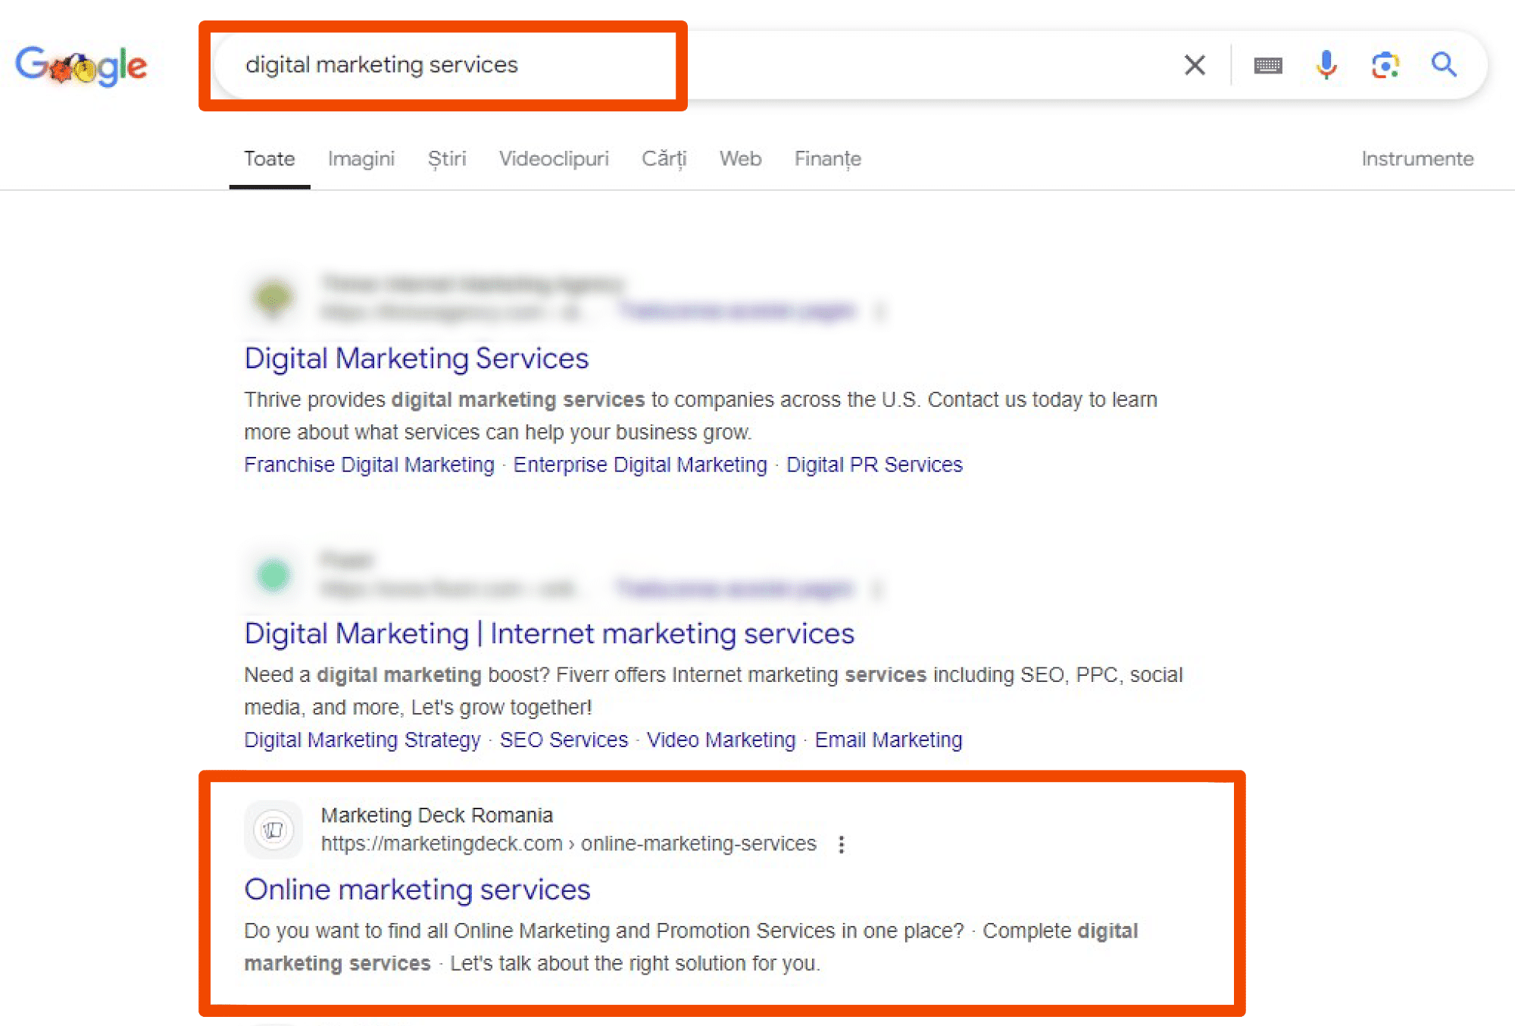Open Digital Marketing | Internet marketing services result
1515x1026 pixels.
pyautogui.click(x=549, y=633)
